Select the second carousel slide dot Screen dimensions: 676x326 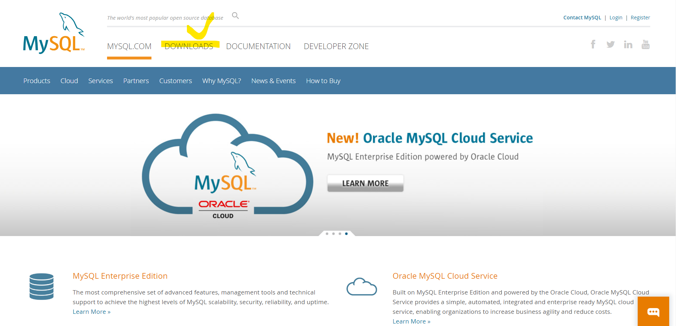click(333, 234)
